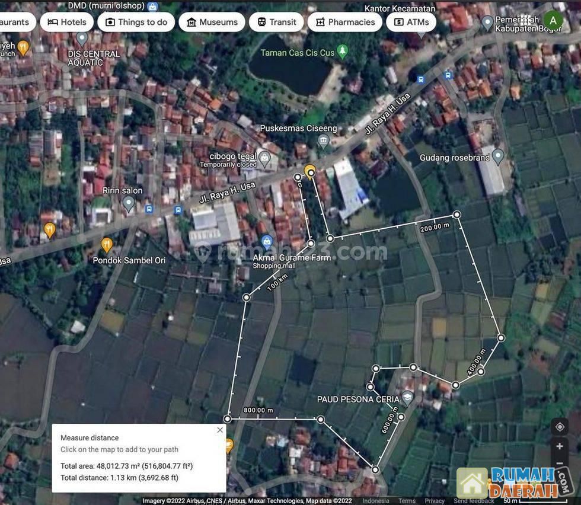Open the Google account avatar

[x=553, y=21]
